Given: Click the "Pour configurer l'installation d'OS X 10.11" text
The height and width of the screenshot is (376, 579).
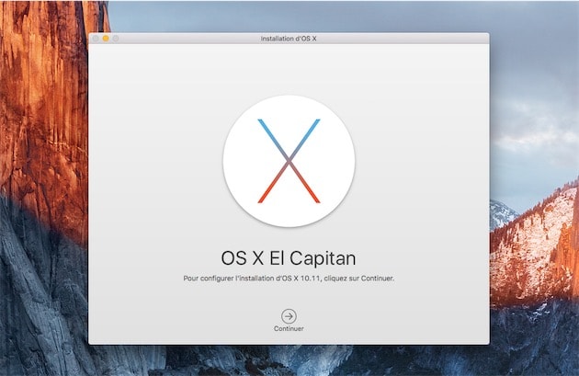Looking at the screenshot, I should coord(252,279).
